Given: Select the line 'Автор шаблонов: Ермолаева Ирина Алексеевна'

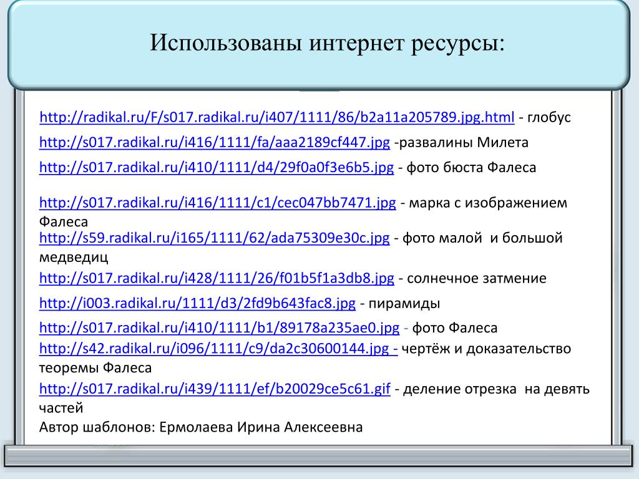Looking at the screenshot, I should pyautogui.click(x=201, y=427).
